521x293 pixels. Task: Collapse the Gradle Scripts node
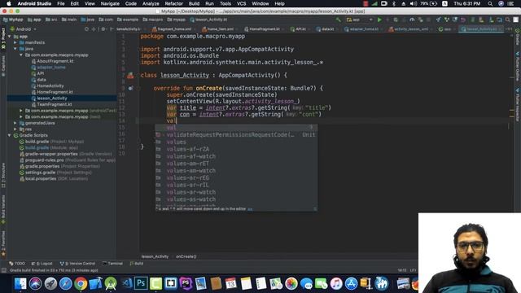pos(10,135)
